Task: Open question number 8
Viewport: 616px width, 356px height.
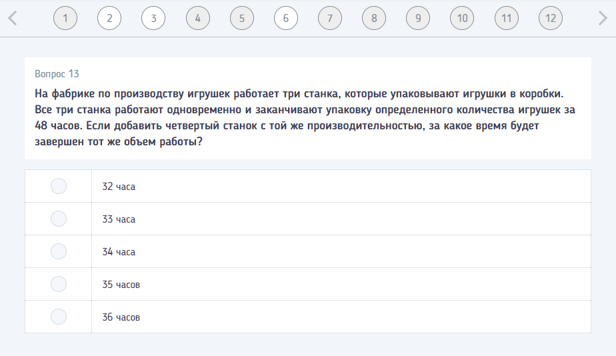Action: [x=374, y=18]
